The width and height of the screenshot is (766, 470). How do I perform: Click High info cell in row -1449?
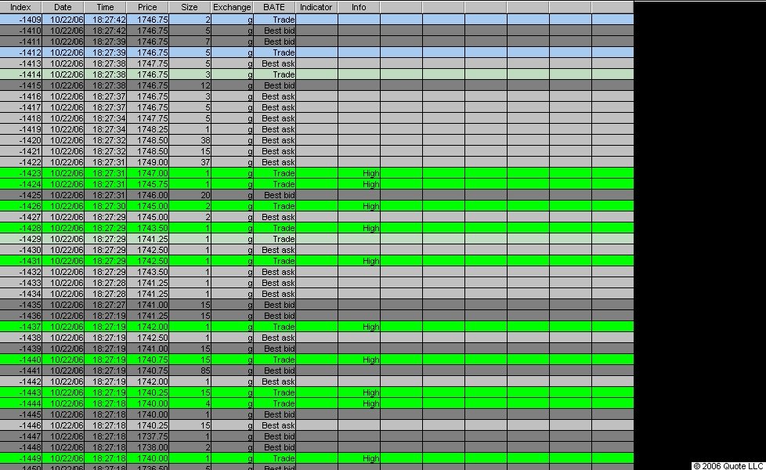(359, 458)
